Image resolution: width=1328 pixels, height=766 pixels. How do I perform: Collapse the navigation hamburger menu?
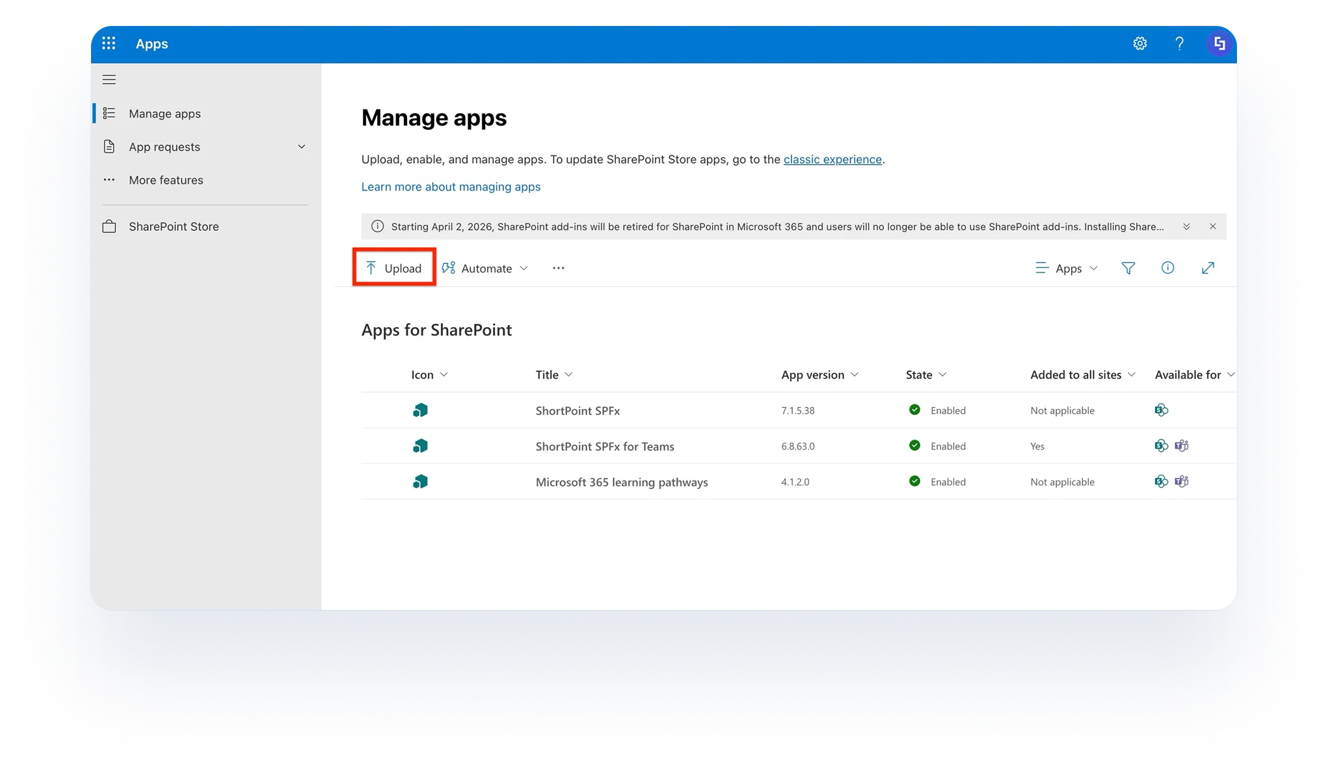[109, 80]
